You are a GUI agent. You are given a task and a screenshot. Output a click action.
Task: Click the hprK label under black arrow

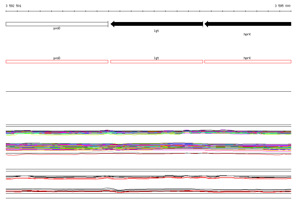[x=247, y=34]
